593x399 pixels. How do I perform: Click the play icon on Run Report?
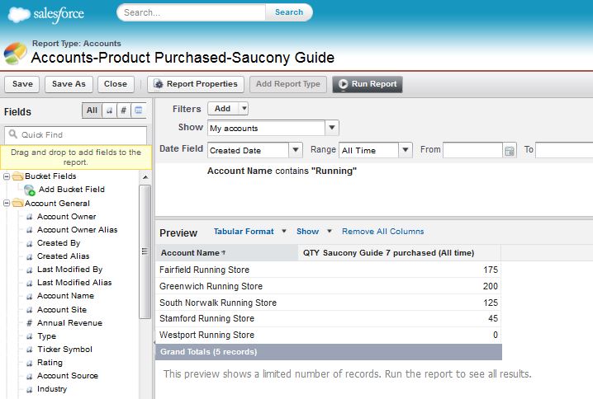343,84
